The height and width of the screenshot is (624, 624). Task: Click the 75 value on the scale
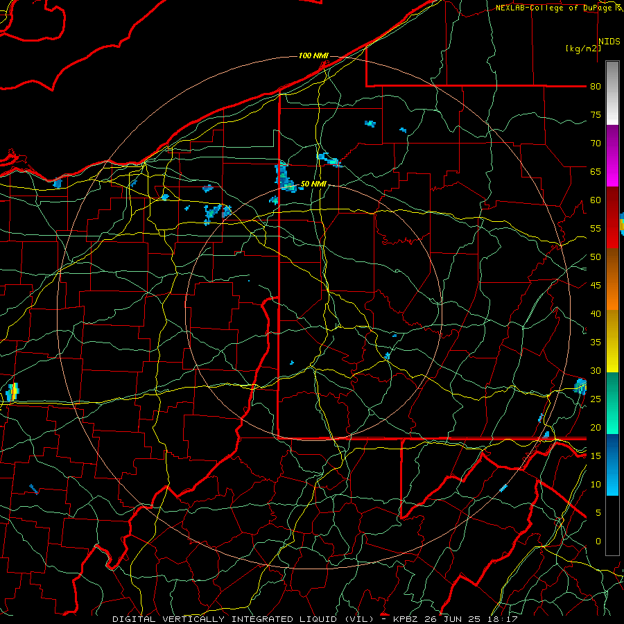(x=596, y=115)
